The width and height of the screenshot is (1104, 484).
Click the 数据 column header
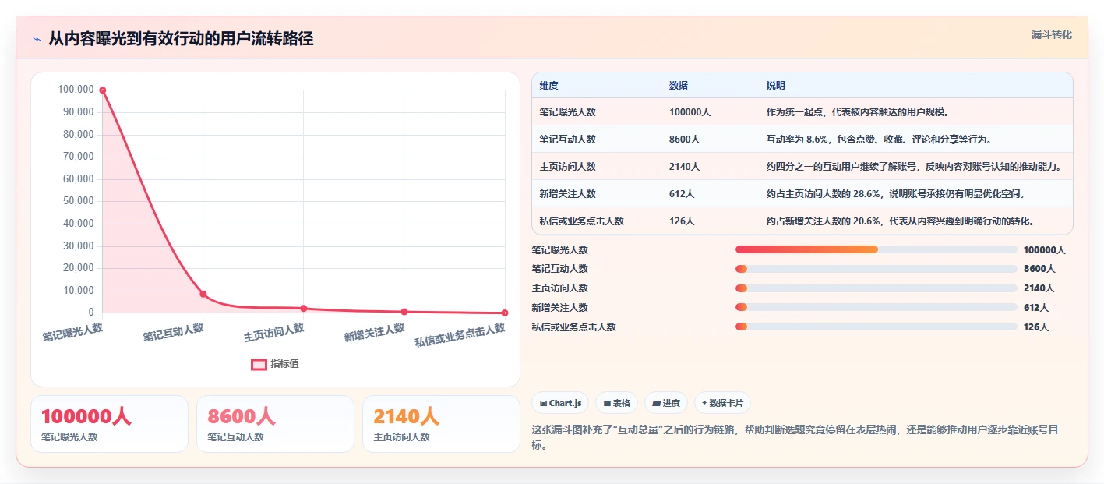click(678, 86)
